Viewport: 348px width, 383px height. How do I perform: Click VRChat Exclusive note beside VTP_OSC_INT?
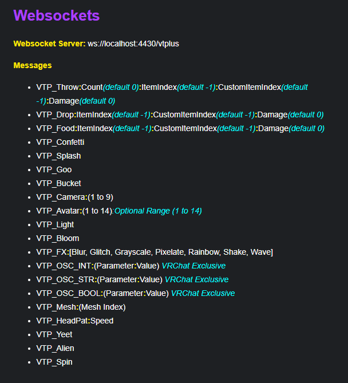click(x=193, y=266)
